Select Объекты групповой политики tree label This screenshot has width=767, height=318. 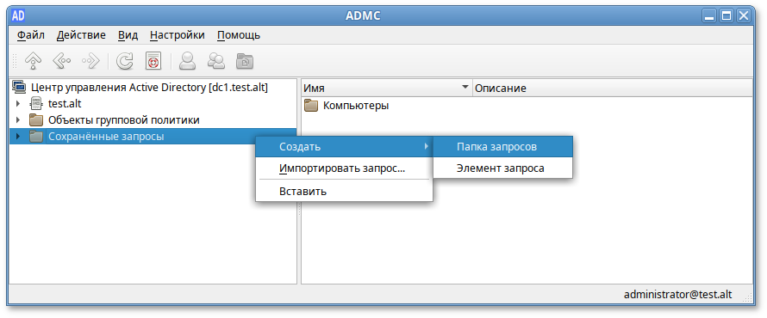click(x=124, y=120)
